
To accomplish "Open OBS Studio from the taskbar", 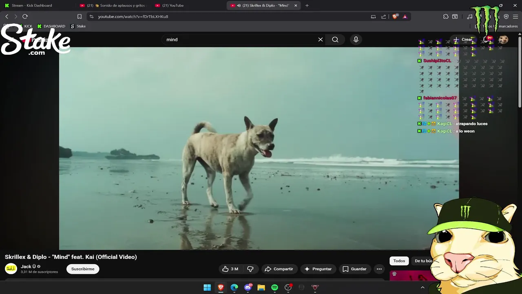I will tap(288, 287).
